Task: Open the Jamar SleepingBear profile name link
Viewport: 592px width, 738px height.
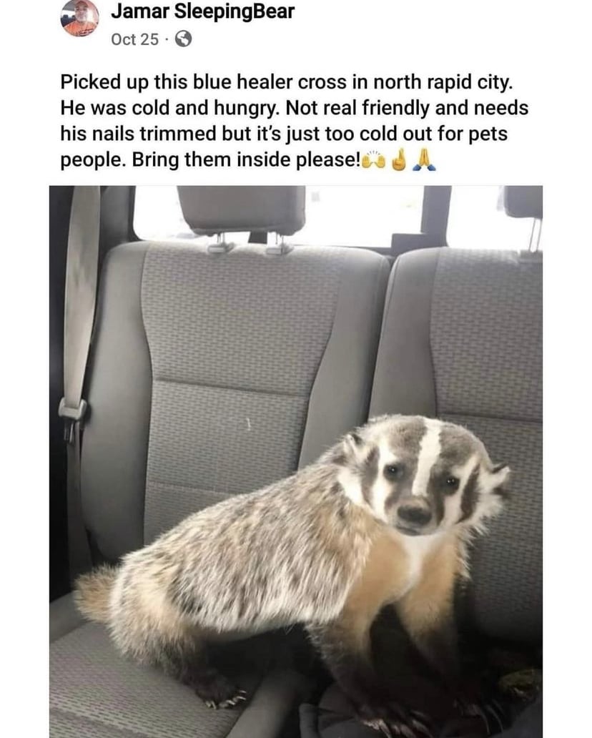Action: tap(203, 11)
